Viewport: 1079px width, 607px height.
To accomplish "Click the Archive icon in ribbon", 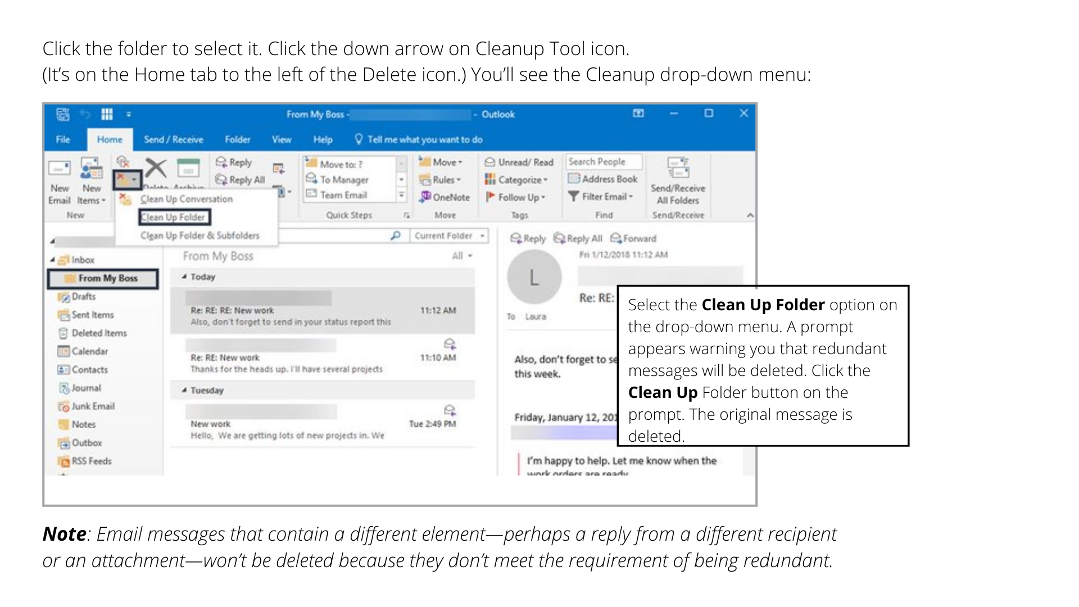I will [188, 168].
